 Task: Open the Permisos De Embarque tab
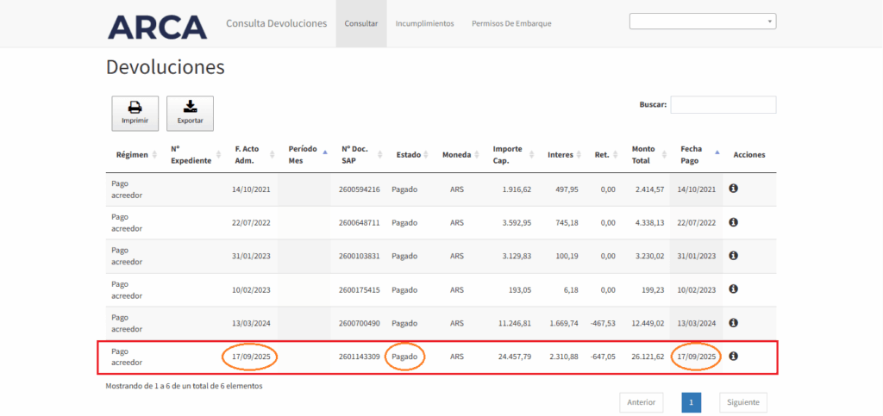click(511, 24)
